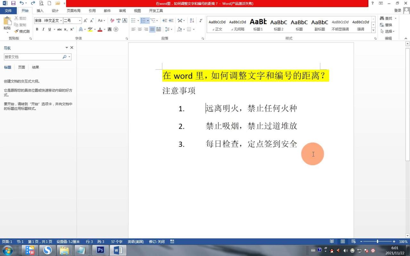Click the Numbering icon in the paragraph group
410x256 pixels.
[x=143, y=20]
